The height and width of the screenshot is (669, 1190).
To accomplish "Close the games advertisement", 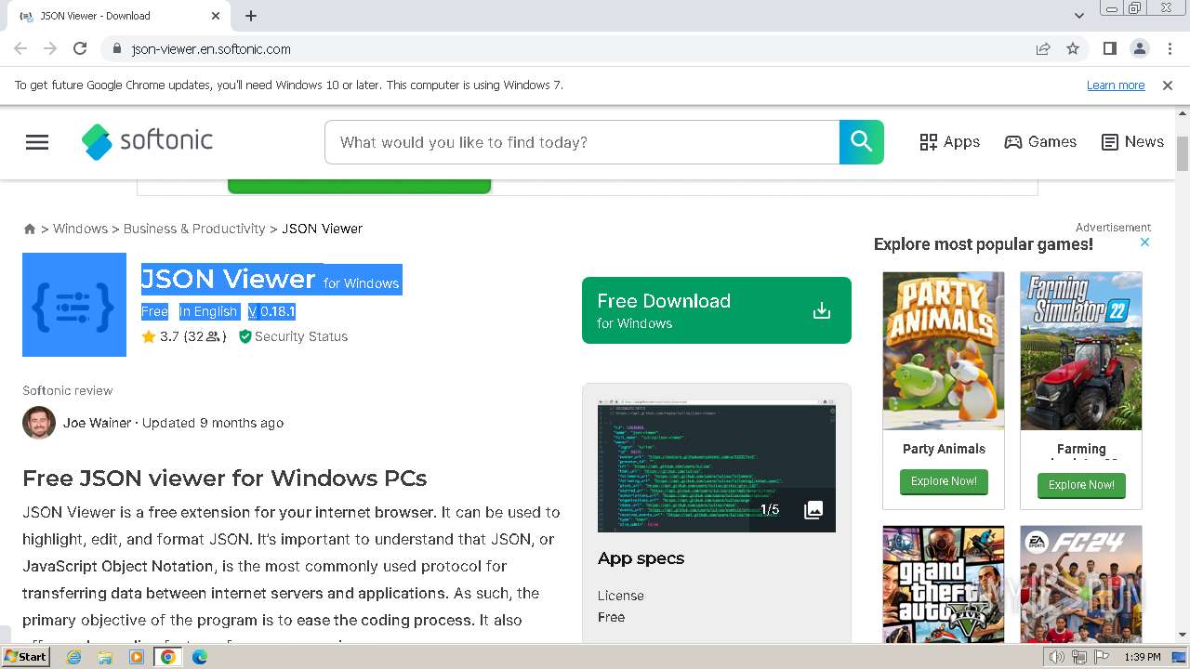I will coord(1145,243).
